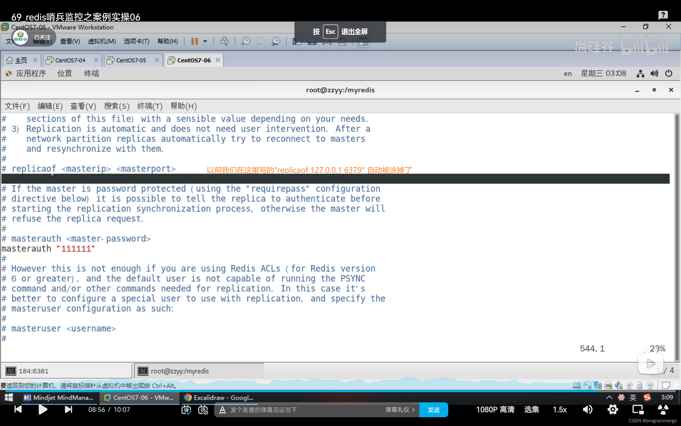681x426 pixels.
Task: Click the replicaof <masterip> <masterport> line
Action: point(89,169)
